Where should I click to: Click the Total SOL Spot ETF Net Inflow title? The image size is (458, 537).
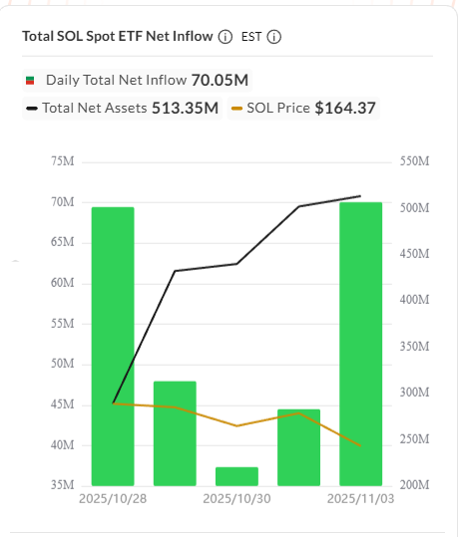point(118,36)
